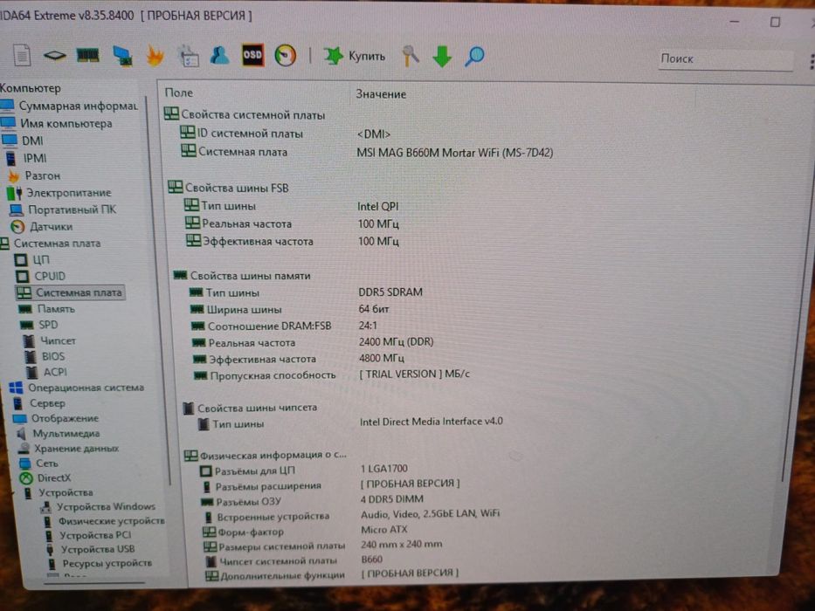Expand the DirectX category
The image size is (815, 611).
(45, 478)
